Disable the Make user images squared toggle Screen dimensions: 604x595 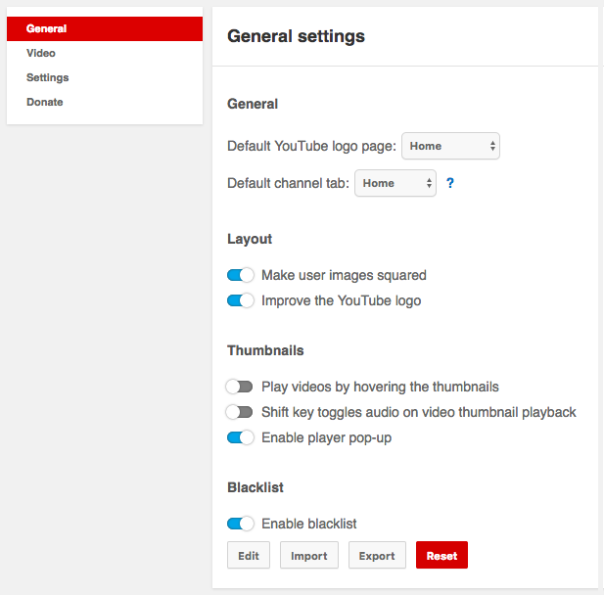pyautogui.click(x=240, y=275)
